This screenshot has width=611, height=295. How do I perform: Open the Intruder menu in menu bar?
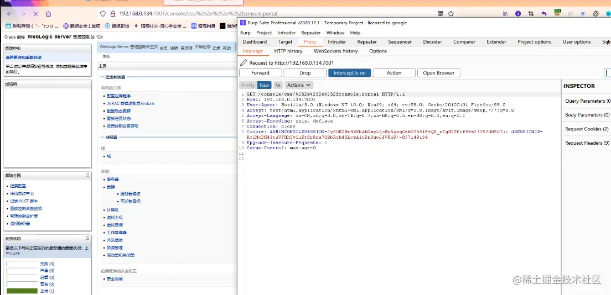coord(287,33)
